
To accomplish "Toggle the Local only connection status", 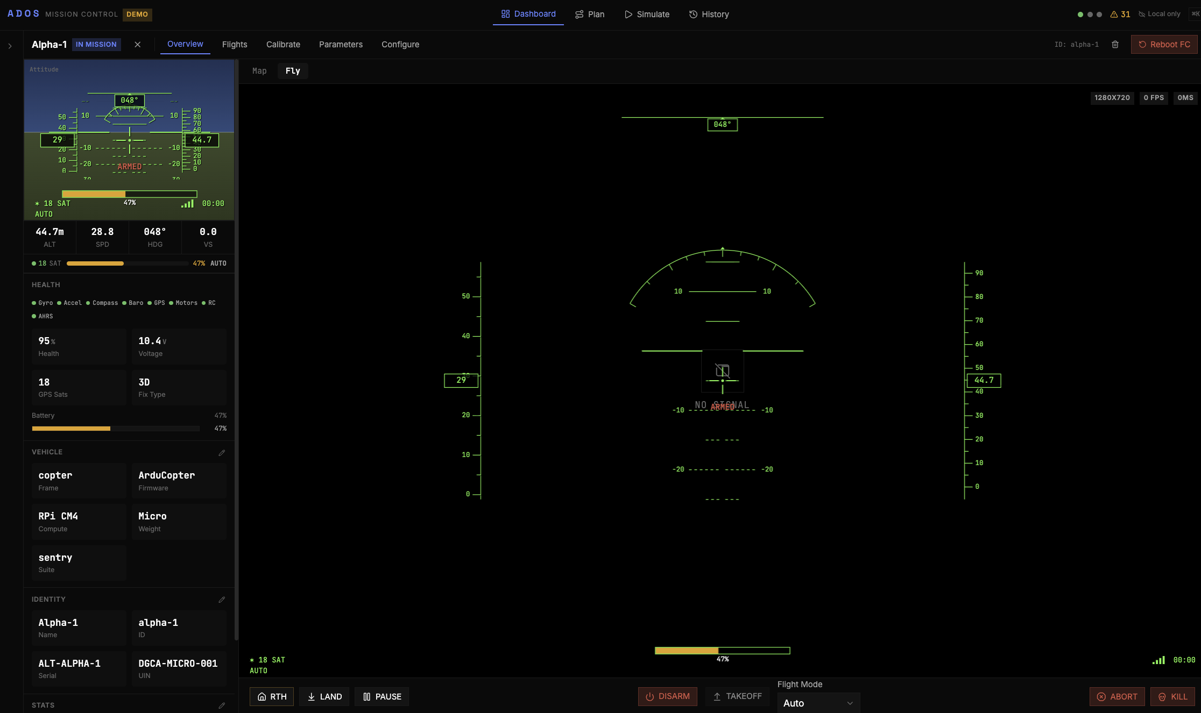I will [1159, 14].
